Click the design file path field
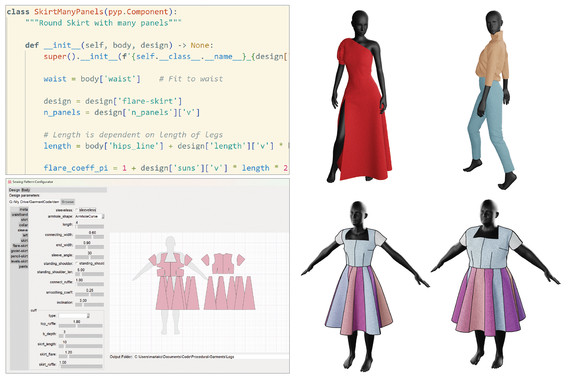This screenshot has width=568, height=378. coord(34,202)
